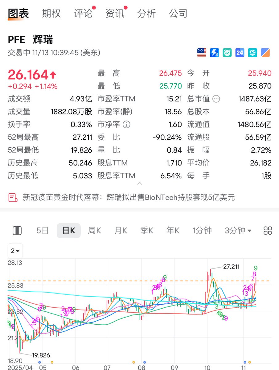Tap the blue lightning level-3 quote icon
Screen dimensions: 279x370
[x=214, y=53]
